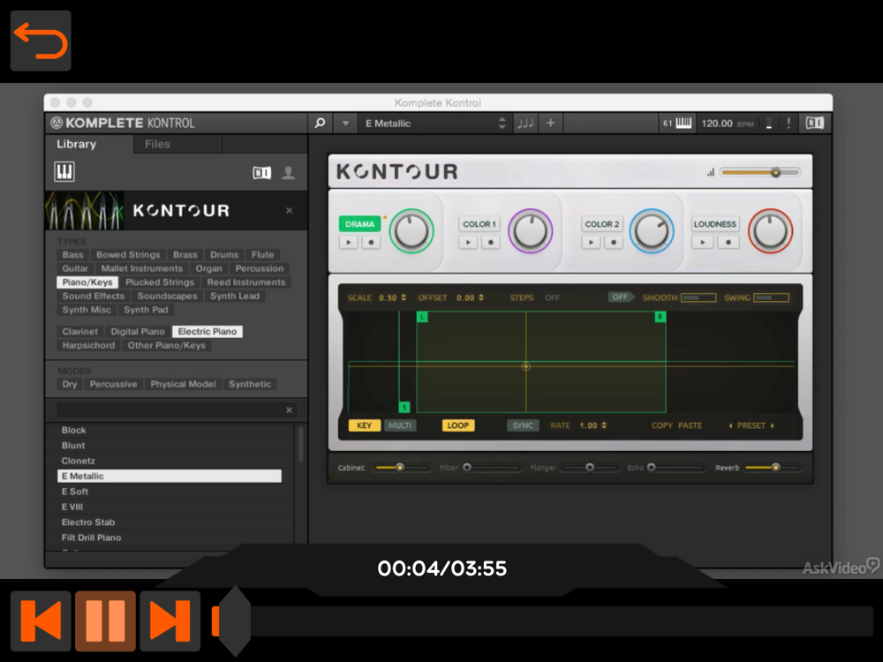
Task: Click the 61-key keyboard icon
Action: click(677, 123)
